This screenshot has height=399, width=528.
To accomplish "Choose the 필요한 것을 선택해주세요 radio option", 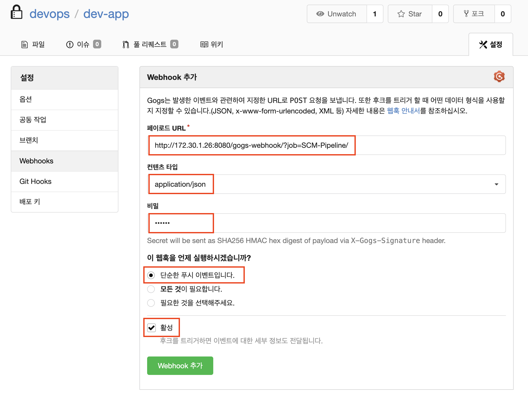I will click(151, 303).
